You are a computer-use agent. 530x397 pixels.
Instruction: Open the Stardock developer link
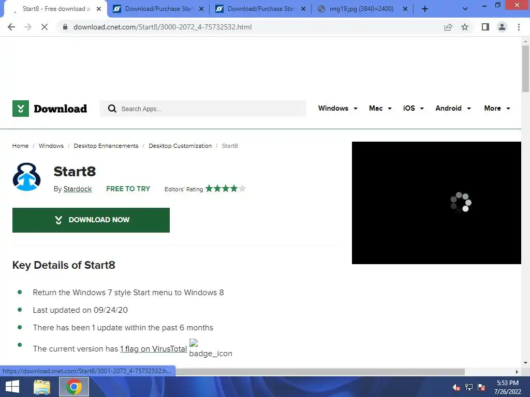(x=78, y=189)
